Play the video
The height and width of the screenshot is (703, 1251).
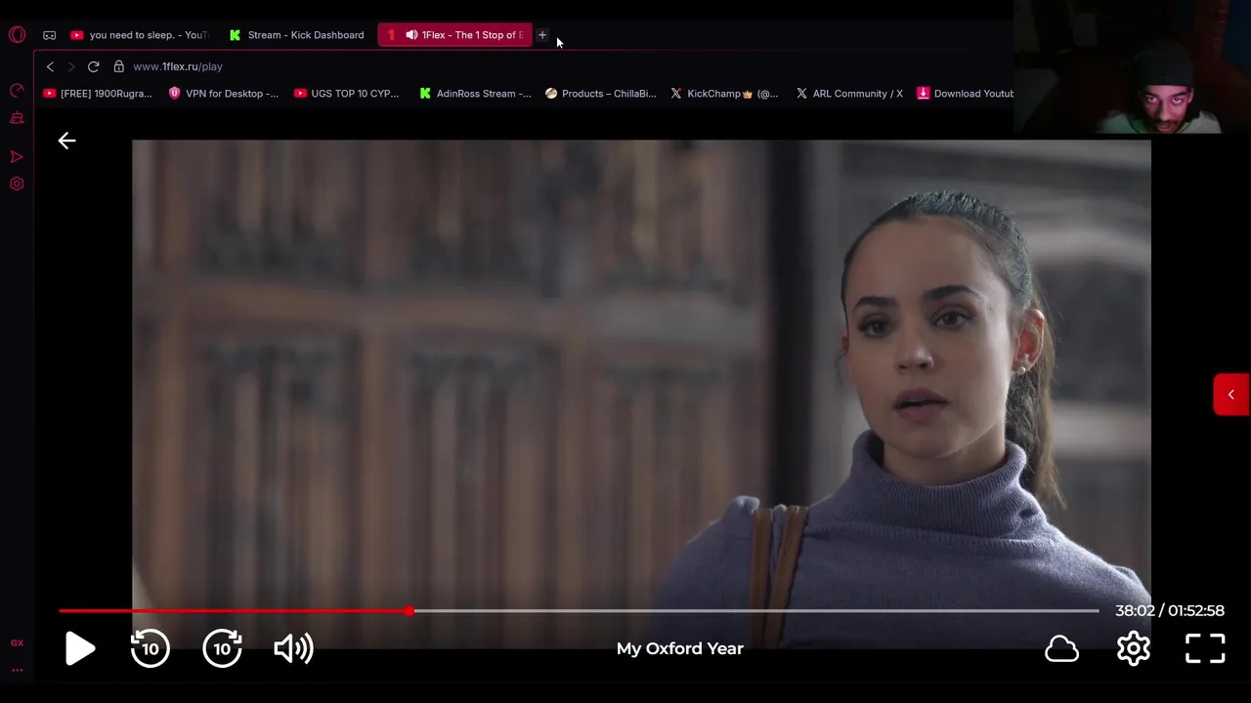(80, 648)
